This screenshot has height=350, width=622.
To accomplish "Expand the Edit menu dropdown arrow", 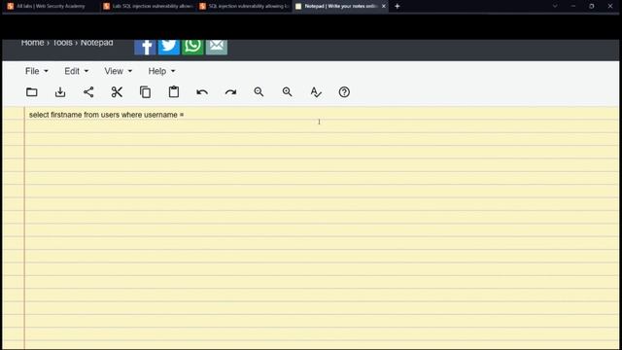I will point(86,71).
